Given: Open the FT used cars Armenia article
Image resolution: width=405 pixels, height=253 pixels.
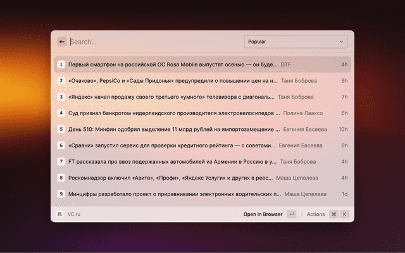Looking at the screenshot, I should click(172, 161).
